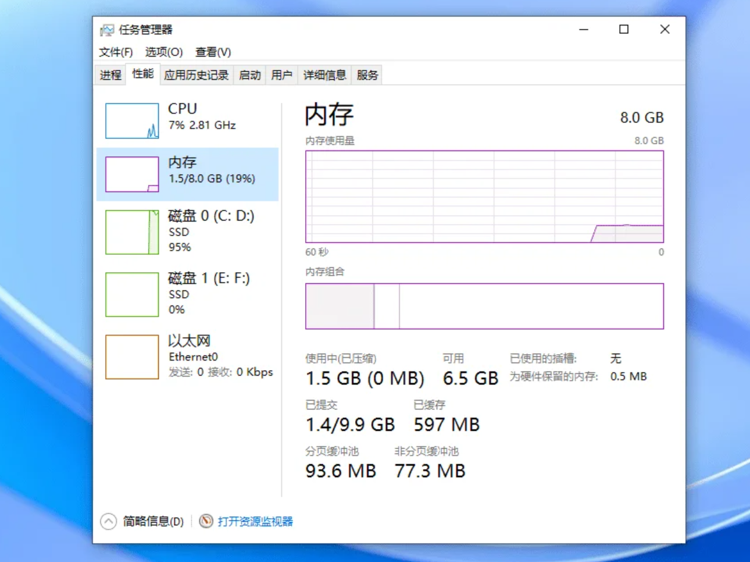
Task: Switch to the 启动 tab
Action: (x=249, y=75)
